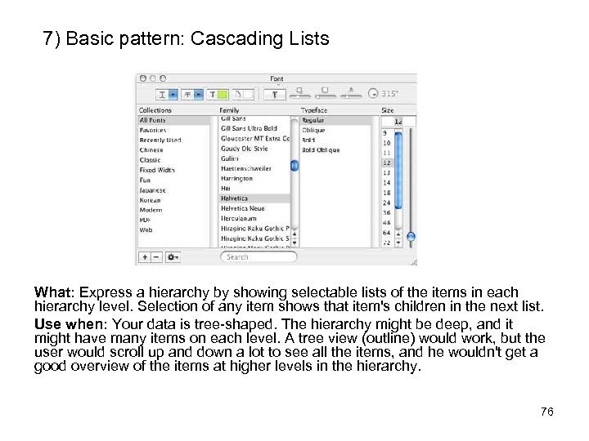Viewport: 589px width, 441px height.
Task: Select Regular typeface
Action: (336, 120)
